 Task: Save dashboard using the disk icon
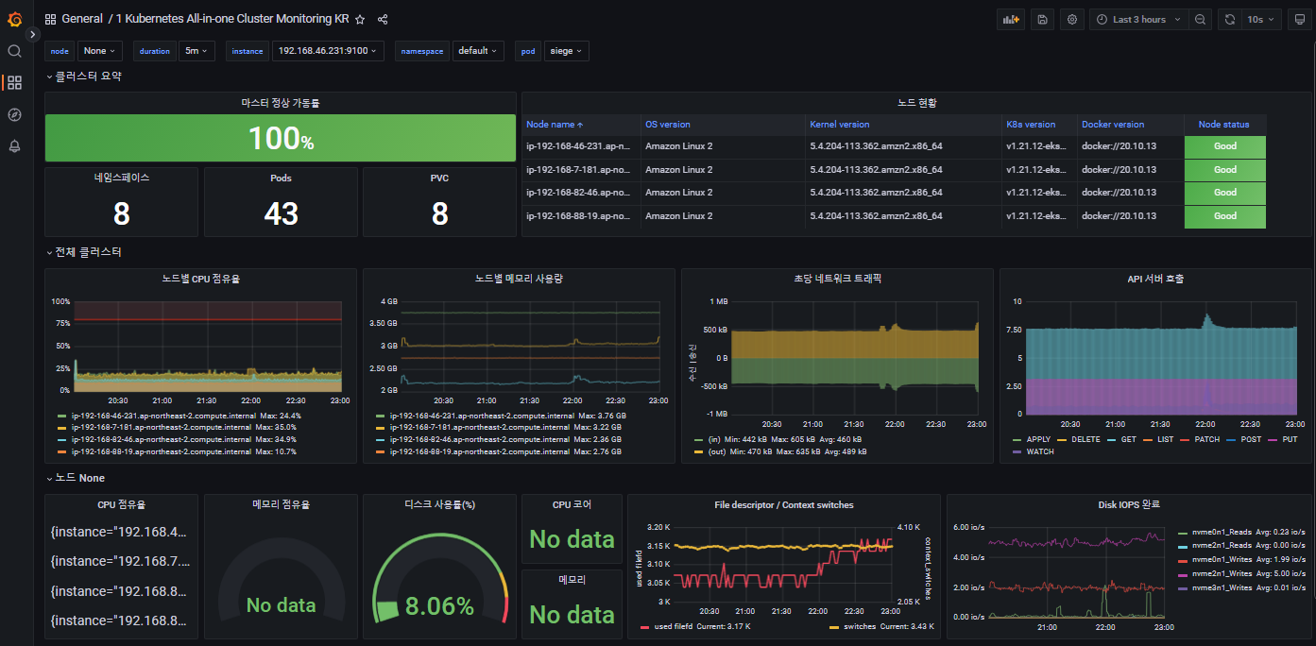pyautogui.click(x=1042, y=19)
